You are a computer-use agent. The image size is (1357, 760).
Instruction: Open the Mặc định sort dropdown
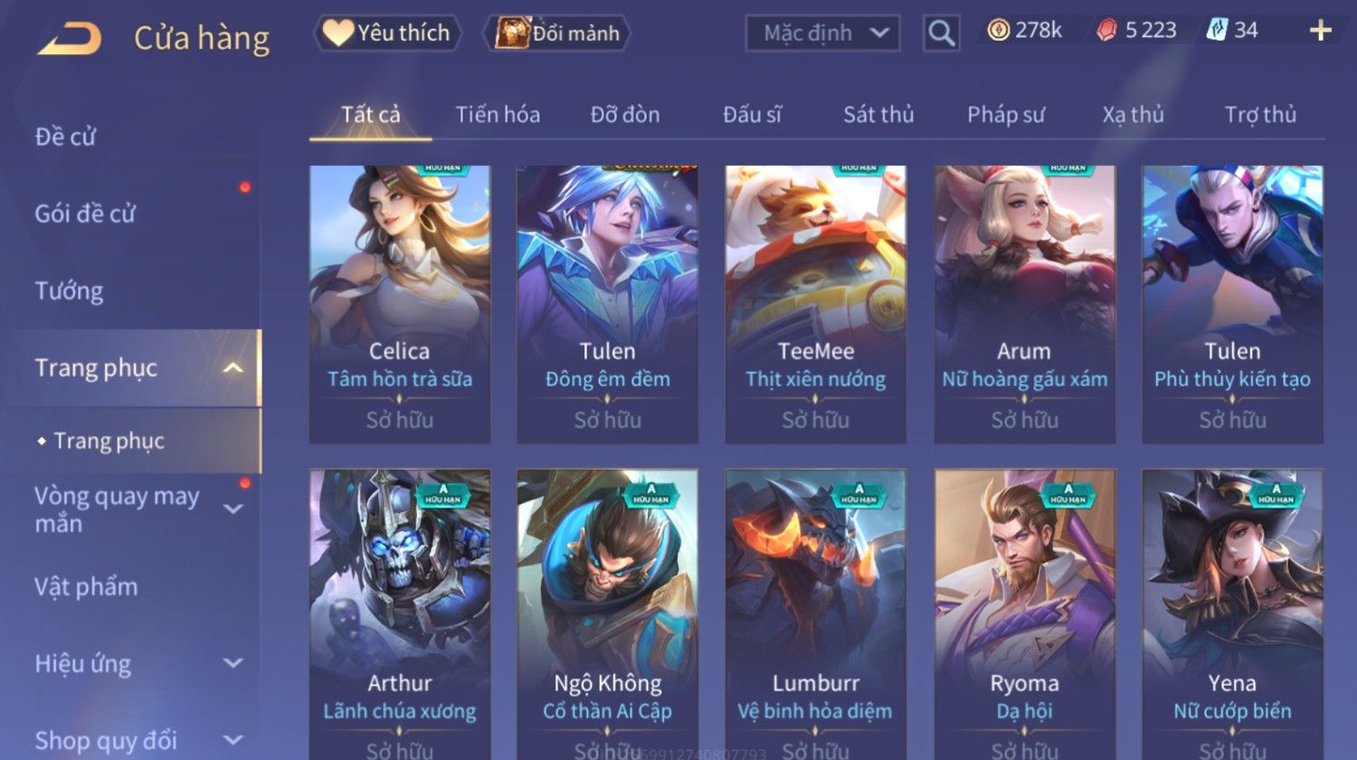822,33
